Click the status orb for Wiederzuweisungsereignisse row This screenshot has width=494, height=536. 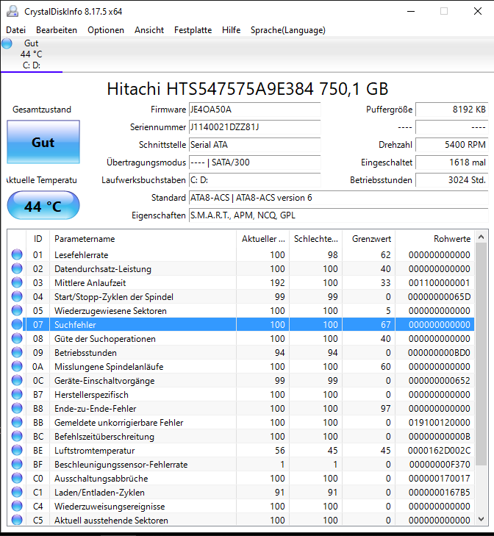(17, 507)
